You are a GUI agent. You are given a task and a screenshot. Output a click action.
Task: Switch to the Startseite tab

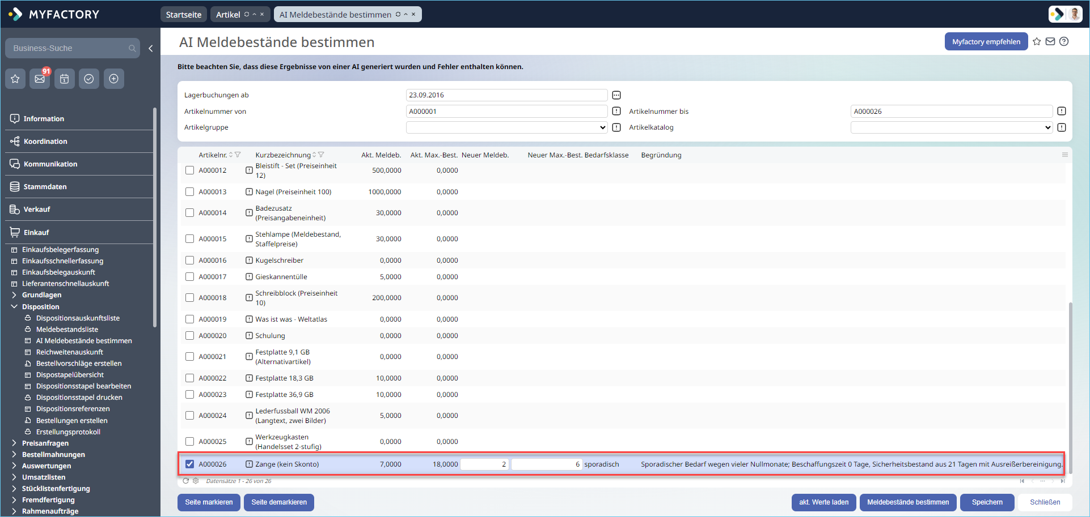184,15
